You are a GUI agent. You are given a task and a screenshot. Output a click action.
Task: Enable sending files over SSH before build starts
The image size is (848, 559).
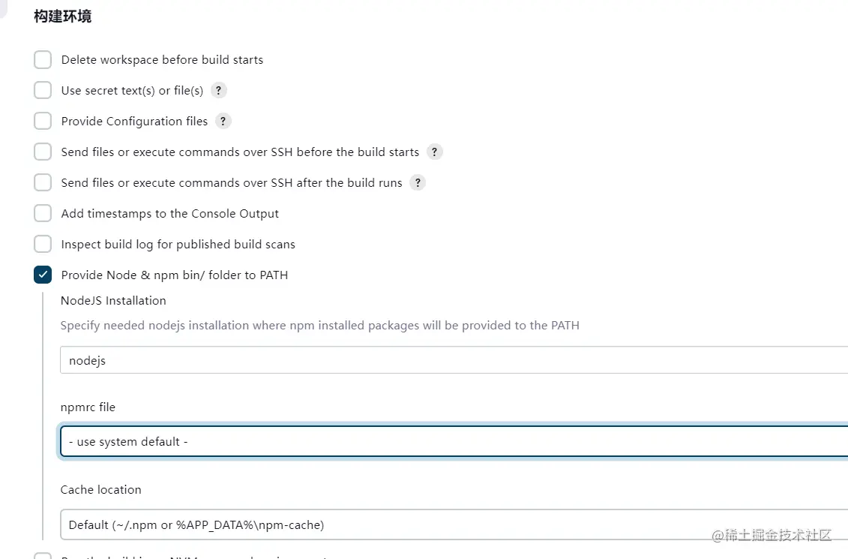(43, 152)
